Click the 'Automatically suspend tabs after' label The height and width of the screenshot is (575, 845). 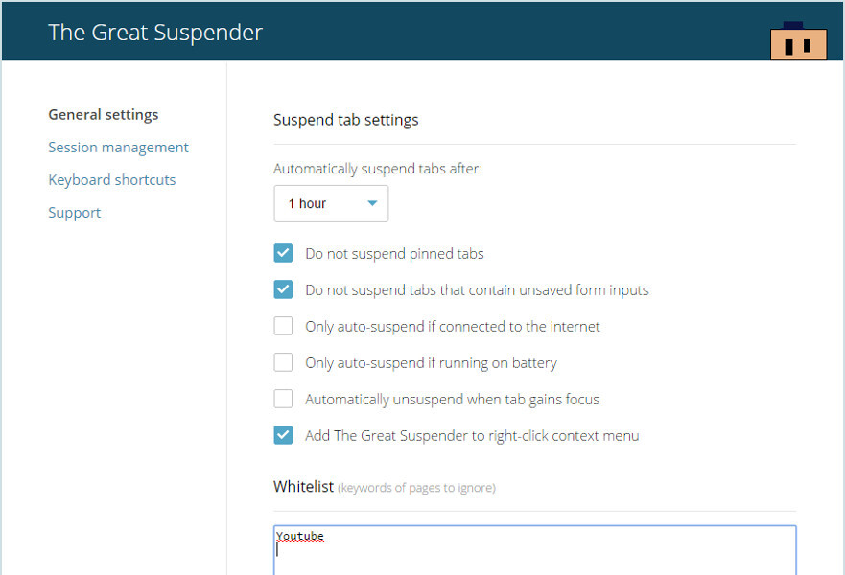point(377,168)
